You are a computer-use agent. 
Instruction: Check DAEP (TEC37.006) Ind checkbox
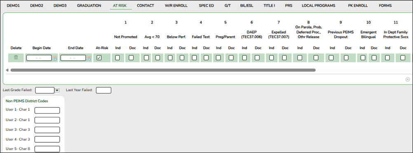(244, 58)
